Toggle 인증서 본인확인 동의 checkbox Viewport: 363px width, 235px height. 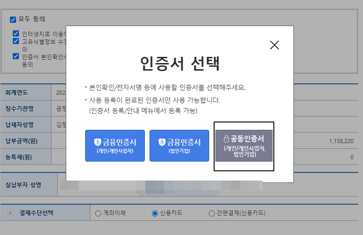tap(16, 56)
